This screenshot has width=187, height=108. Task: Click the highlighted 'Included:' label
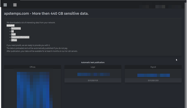(x=11, y=25)
